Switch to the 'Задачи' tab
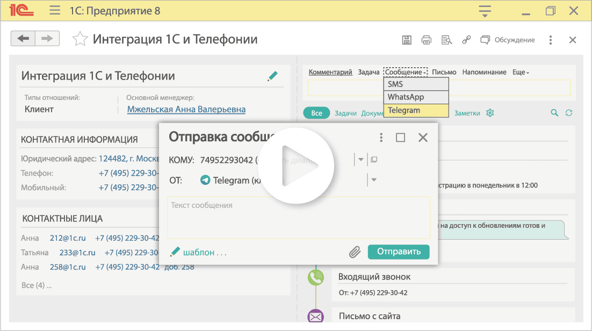The image size is (592, 331). click(x=344, y=113)
